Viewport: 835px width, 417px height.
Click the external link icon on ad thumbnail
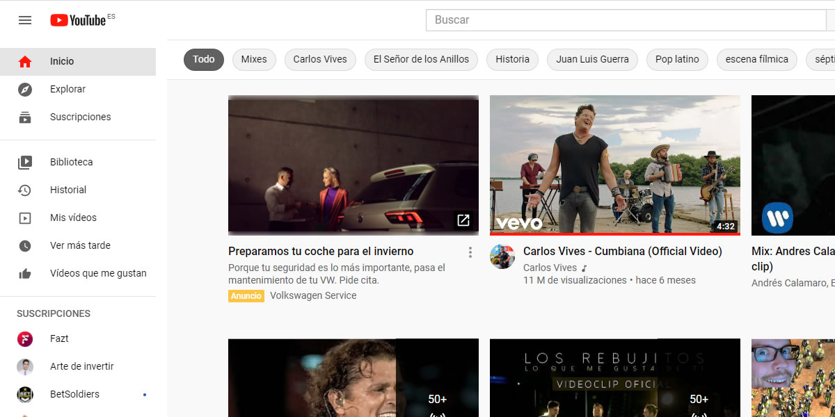[463, 220]
